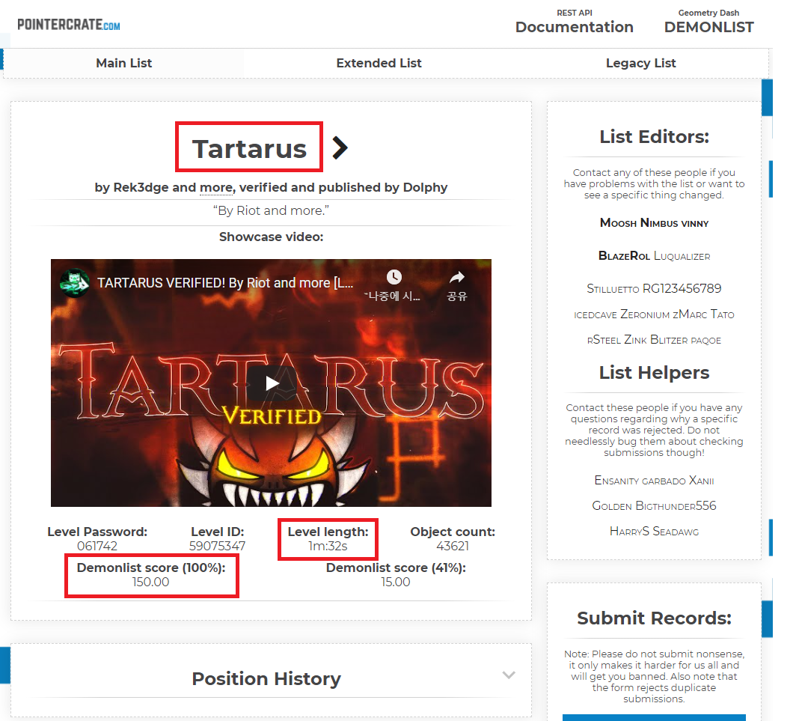
Task: Click list editor zMarc
Action: click(x=690, y=314)
